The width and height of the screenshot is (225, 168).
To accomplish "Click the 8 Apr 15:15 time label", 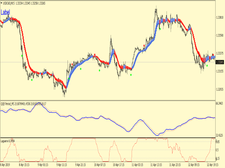I will point(24,165).
